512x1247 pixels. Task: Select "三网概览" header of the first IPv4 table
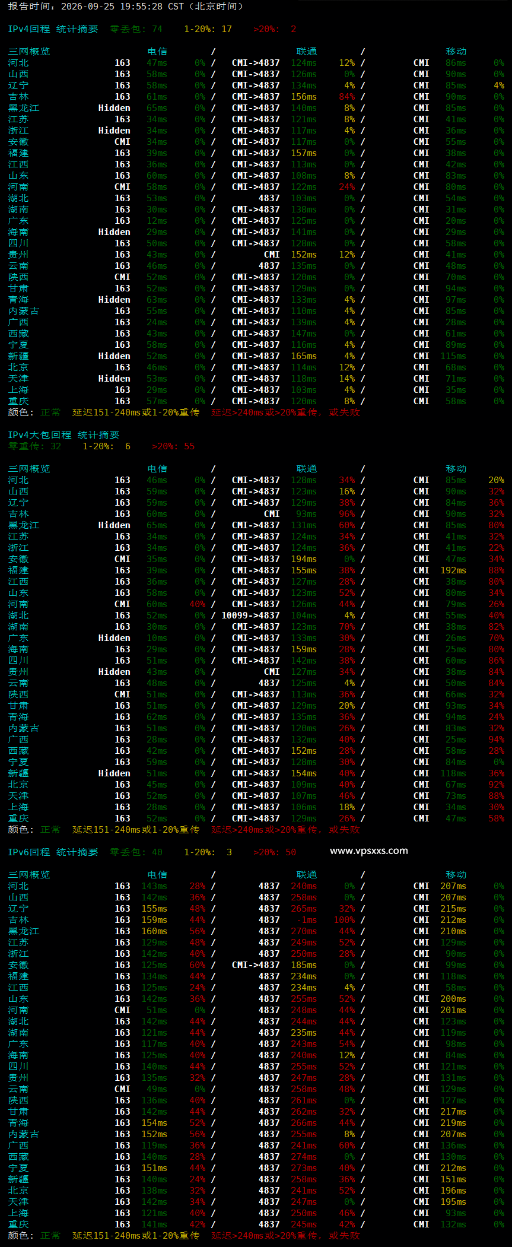(x=29, y=52)
